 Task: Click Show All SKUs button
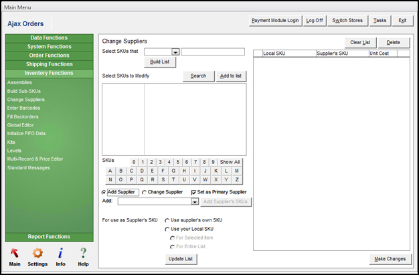tap(230, 162)
